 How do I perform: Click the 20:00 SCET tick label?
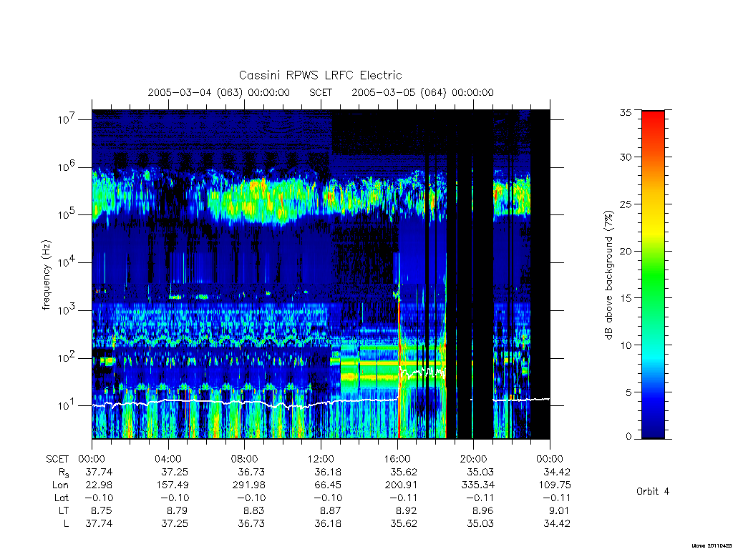(x=473, y=459)
